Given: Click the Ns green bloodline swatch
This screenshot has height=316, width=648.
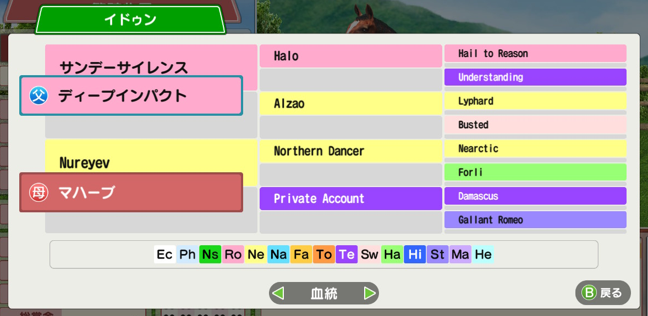Looking at the screenshot, I should pos(210,255).
